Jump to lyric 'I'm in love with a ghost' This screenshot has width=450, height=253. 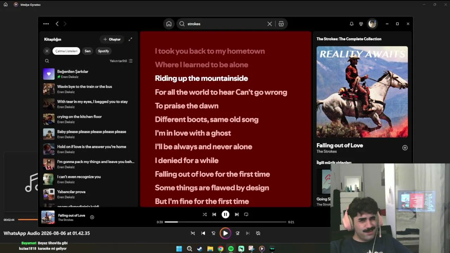[x=193, y=133]
